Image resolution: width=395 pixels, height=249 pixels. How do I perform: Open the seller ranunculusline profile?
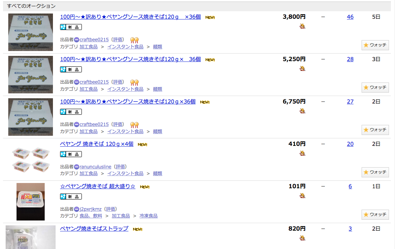95,167
